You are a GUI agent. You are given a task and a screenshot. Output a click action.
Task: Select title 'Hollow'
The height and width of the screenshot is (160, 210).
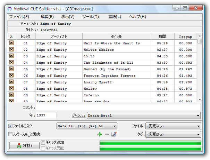[x=90, y=89]
